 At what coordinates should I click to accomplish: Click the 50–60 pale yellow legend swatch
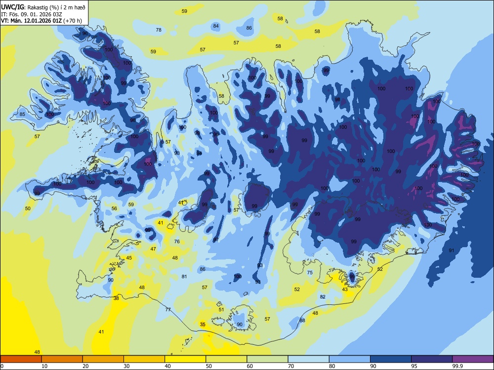click(x=226, y=359)
